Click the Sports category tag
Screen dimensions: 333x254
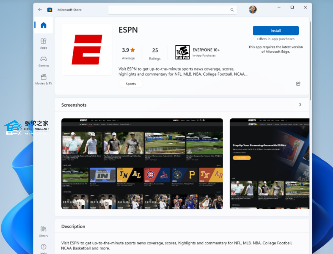pyautogui.click(x=130, y=84)
